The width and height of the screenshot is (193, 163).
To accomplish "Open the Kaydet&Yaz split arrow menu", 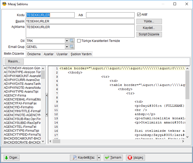I will 99,158.
